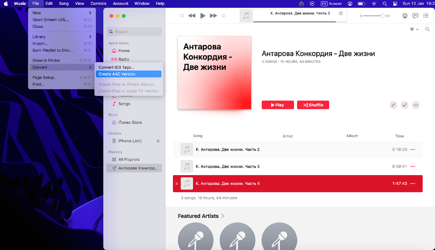Viewport: 435px width, 250px height.
Task: Select iPhone (Joli) device
Action: coord(130,141)
